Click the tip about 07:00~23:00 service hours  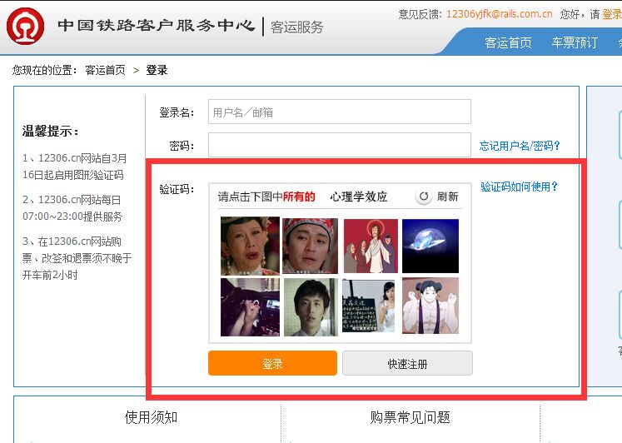72,208
